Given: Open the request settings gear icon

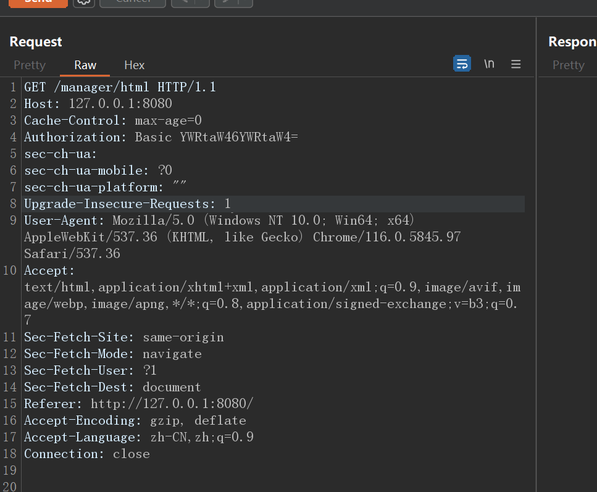Looking at the screenshot, I should [84, 2].
